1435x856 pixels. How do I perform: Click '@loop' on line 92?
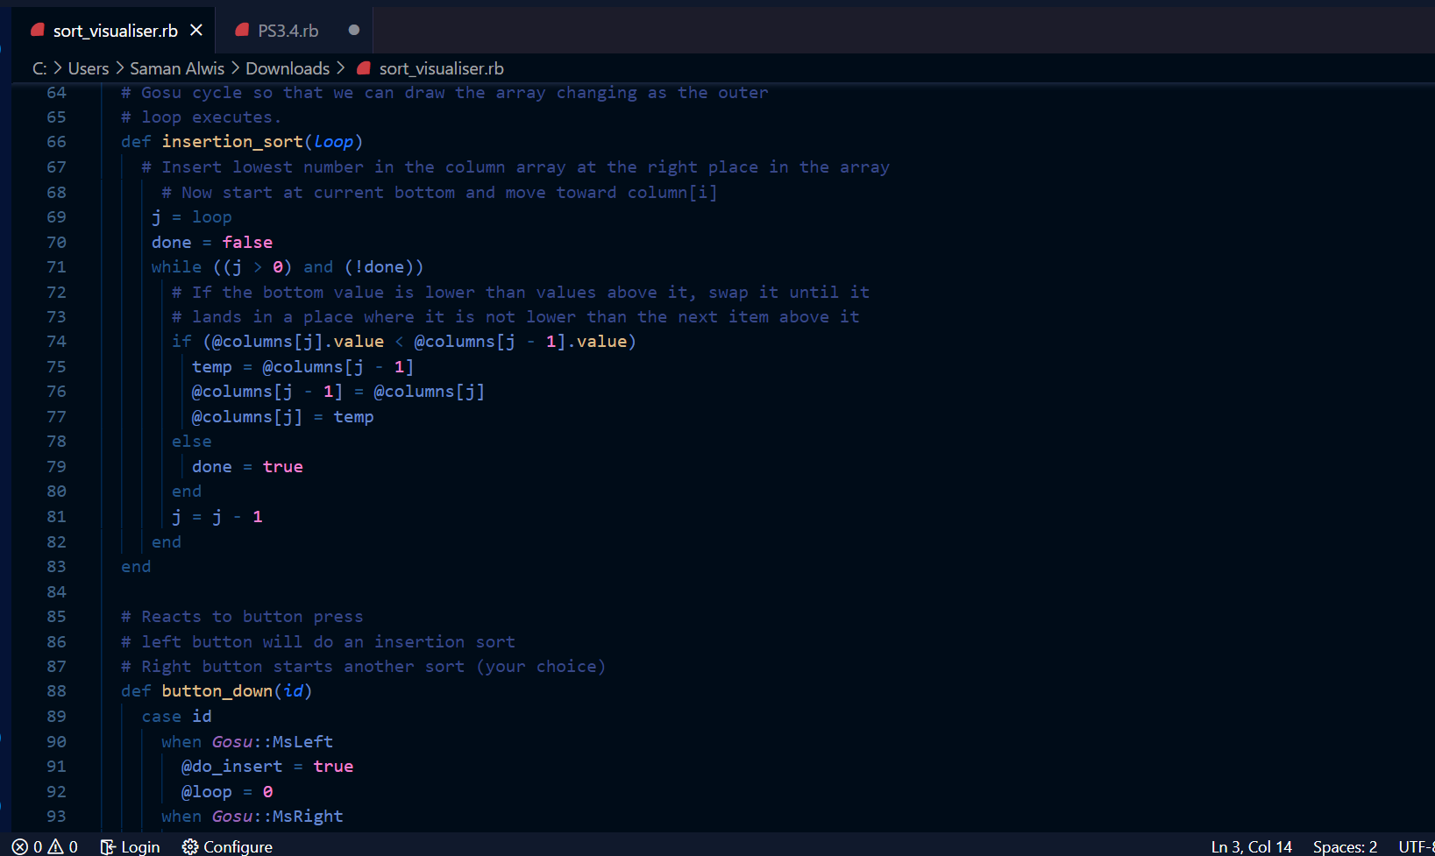click(206, 792)
